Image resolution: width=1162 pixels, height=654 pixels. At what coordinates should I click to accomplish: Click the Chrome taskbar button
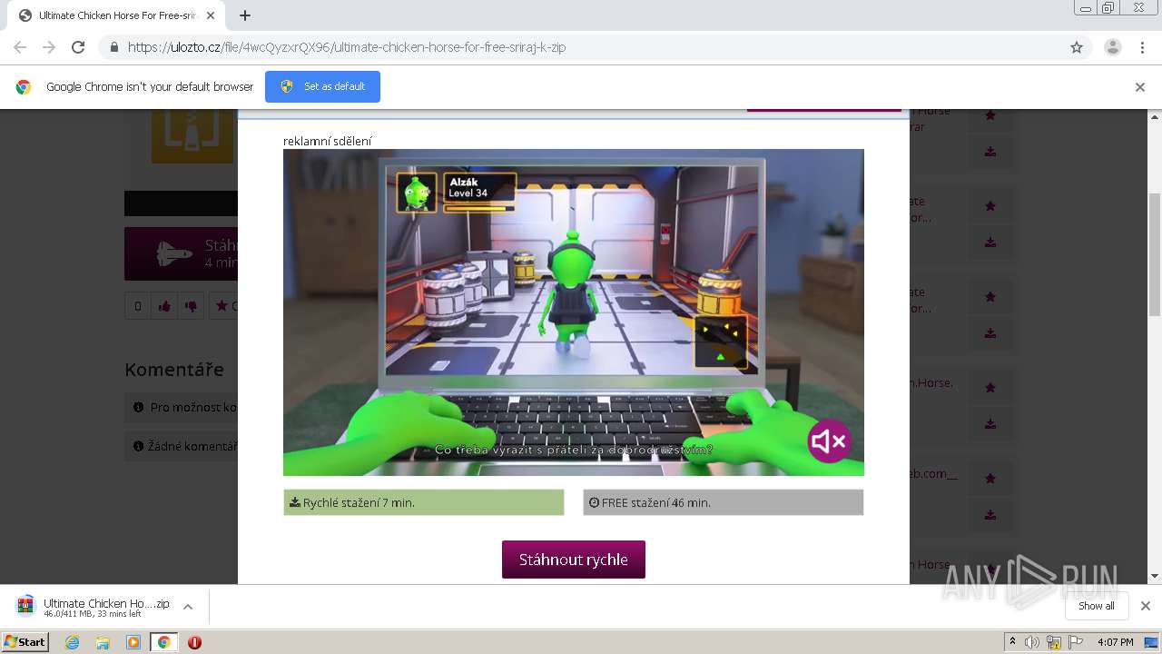click(163, 642)
